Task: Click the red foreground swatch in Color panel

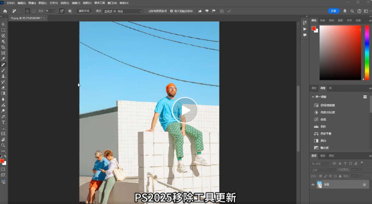Action: click(313, 29)
